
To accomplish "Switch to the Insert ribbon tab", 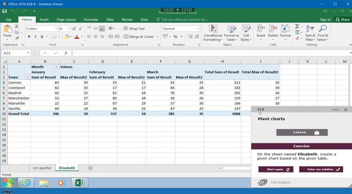I will (x=44, y=20).
